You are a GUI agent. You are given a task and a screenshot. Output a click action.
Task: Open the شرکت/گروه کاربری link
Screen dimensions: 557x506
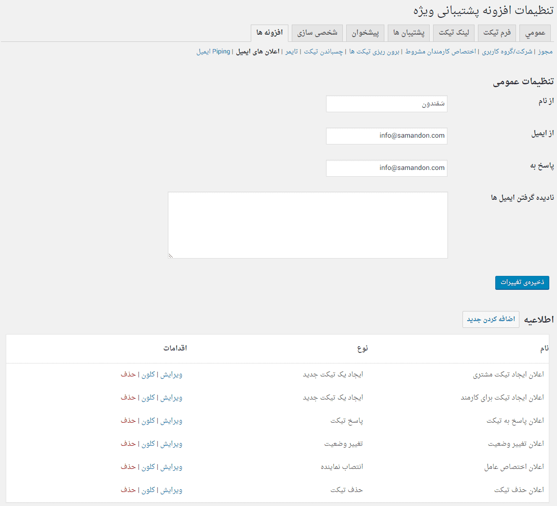click(507, 52)
